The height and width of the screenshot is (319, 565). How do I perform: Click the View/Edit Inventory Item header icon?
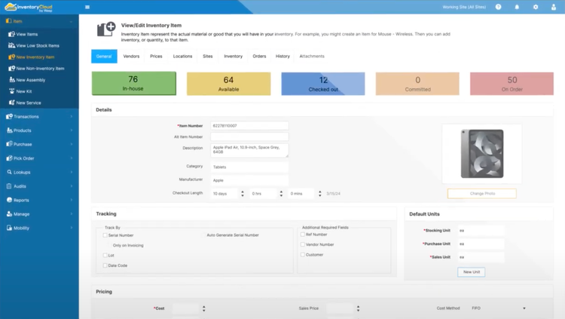click(x=106, y=29)
